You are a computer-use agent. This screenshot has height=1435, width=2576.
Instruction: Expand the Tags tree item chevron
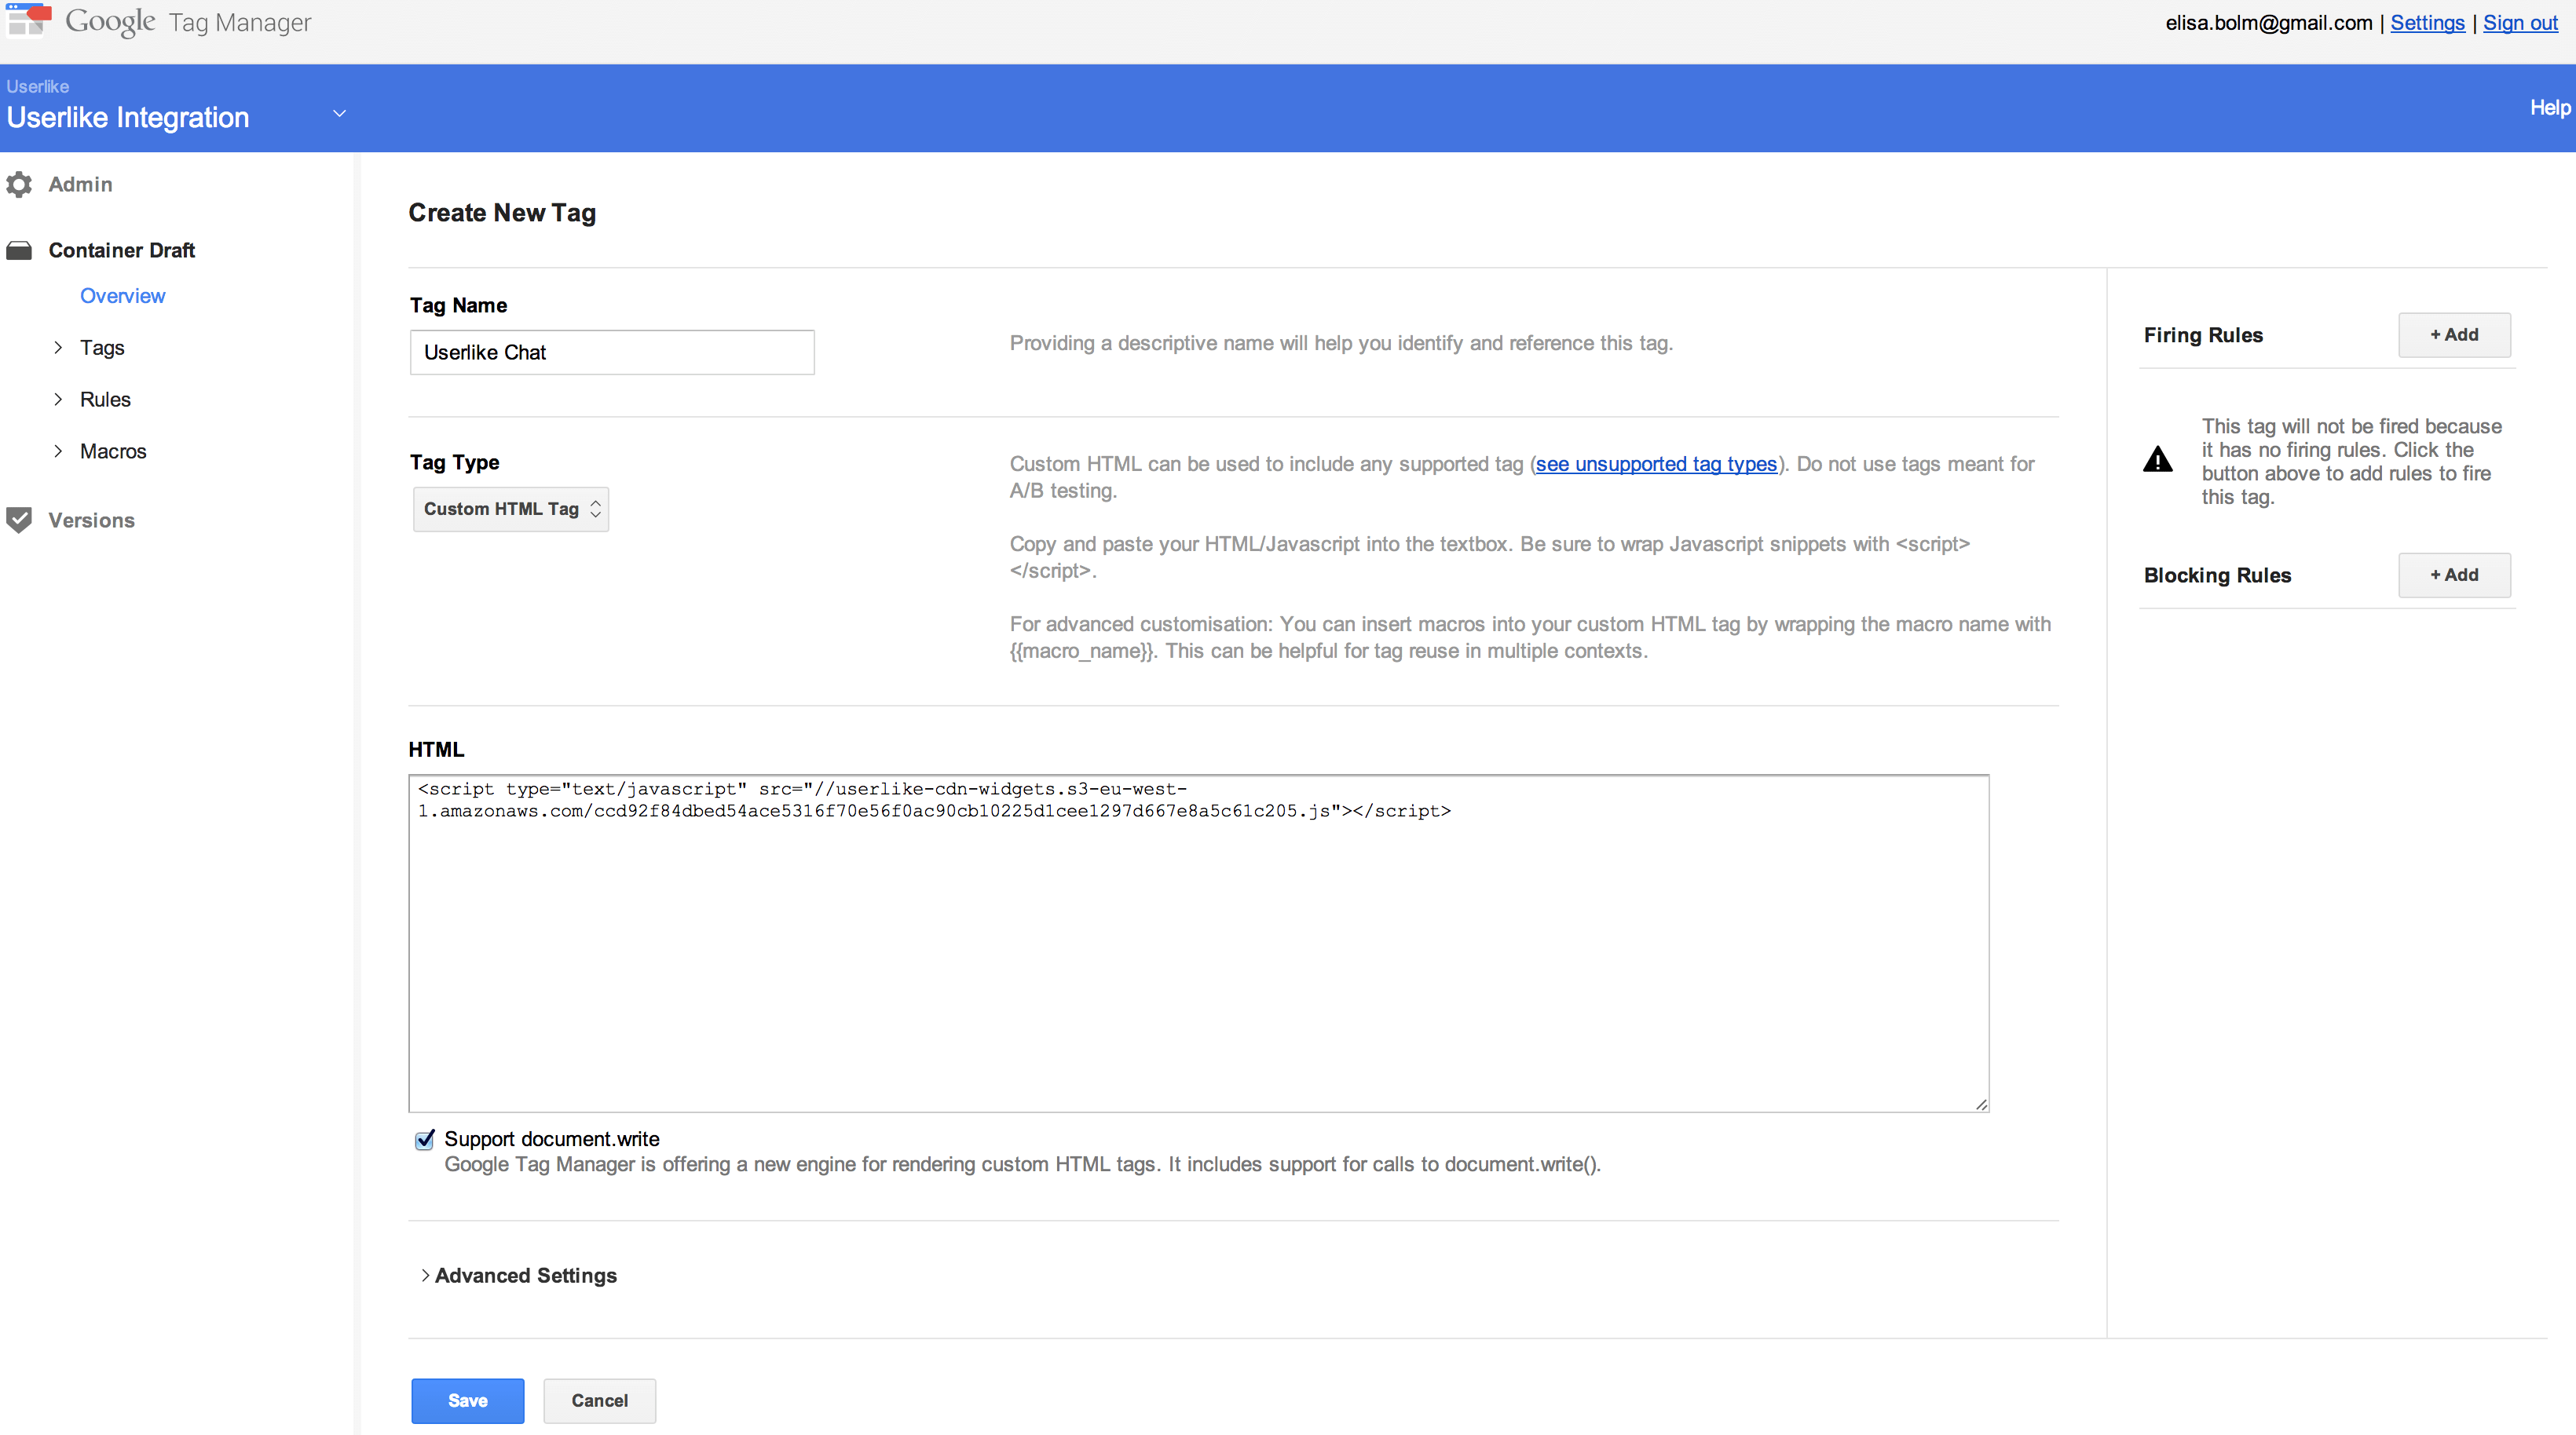pos(58,348)
